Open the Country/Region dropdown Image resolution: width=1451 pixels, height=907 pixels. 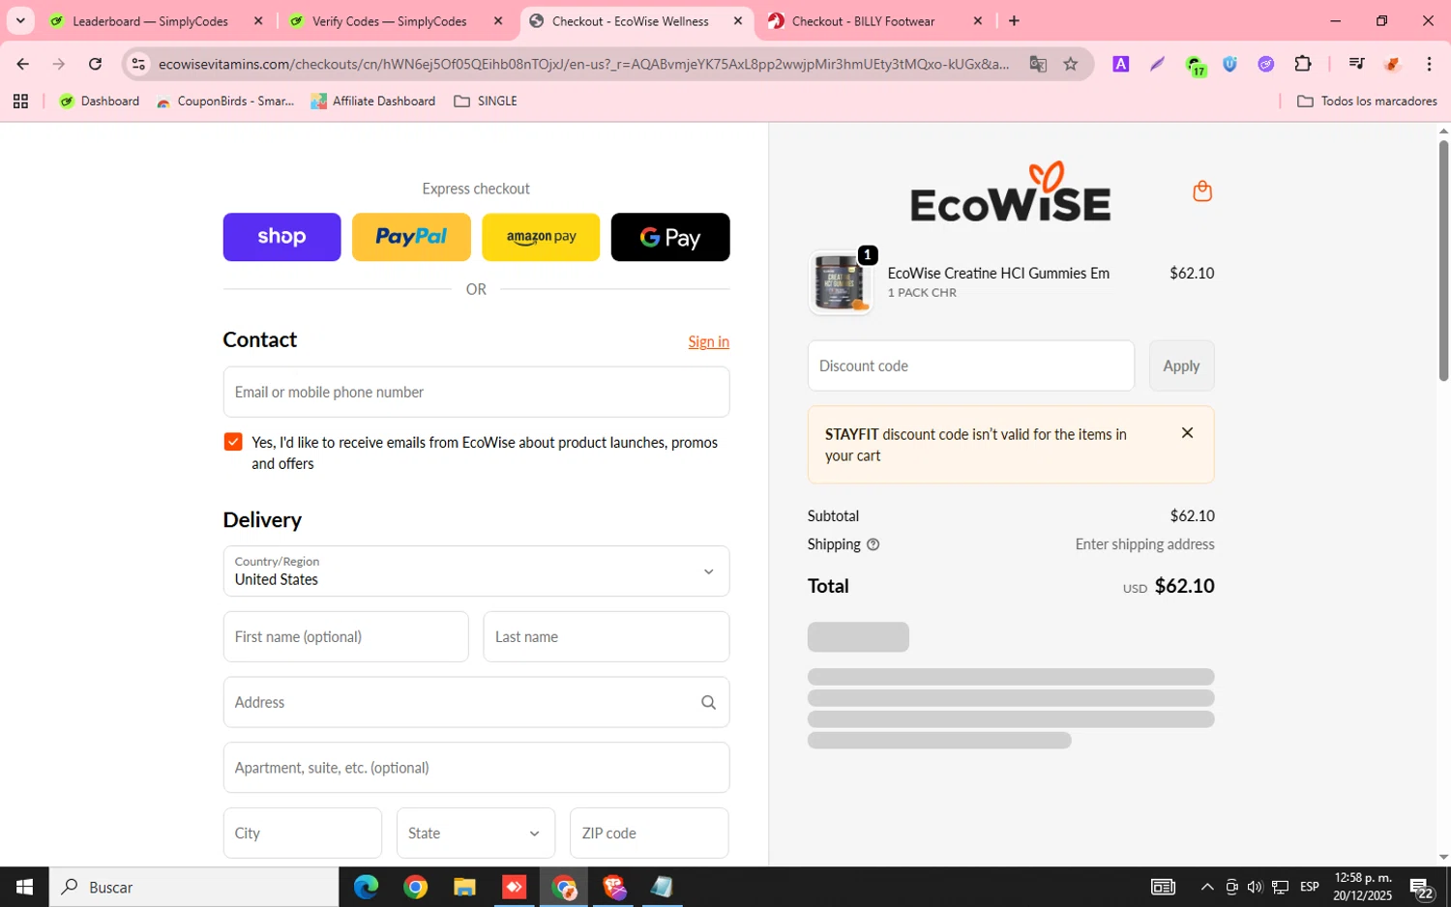coord(476,571)
